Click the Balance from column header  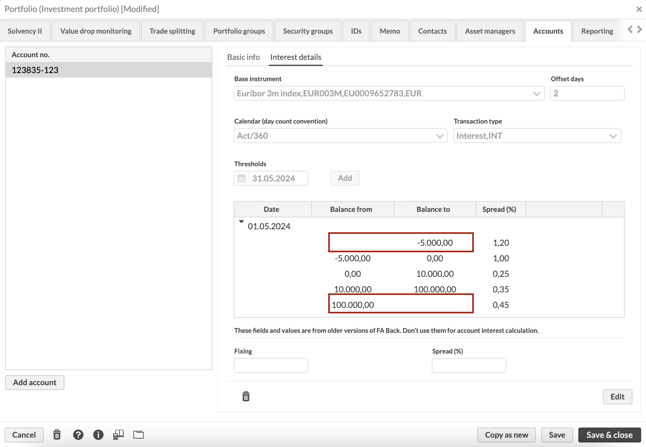point(352,209)
